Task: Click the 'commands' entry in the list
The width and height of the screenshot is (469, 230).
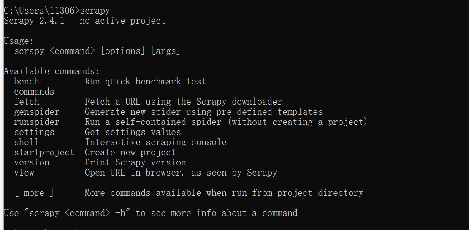Action: [34, 92]
